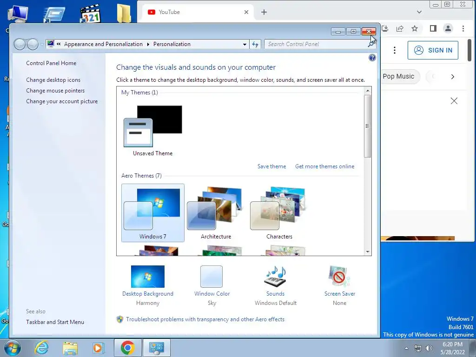
Task: Open Window Color settings icon
Action: [212, 277]
